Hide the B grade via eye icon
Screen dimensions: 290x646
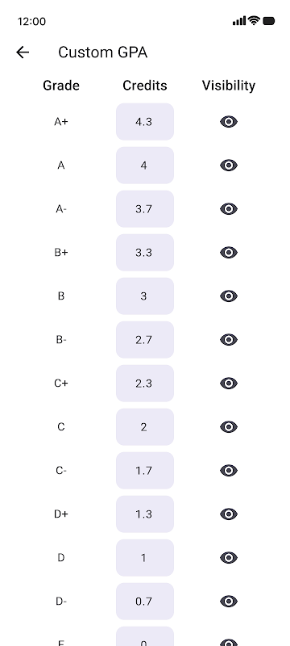click(229, 296)
